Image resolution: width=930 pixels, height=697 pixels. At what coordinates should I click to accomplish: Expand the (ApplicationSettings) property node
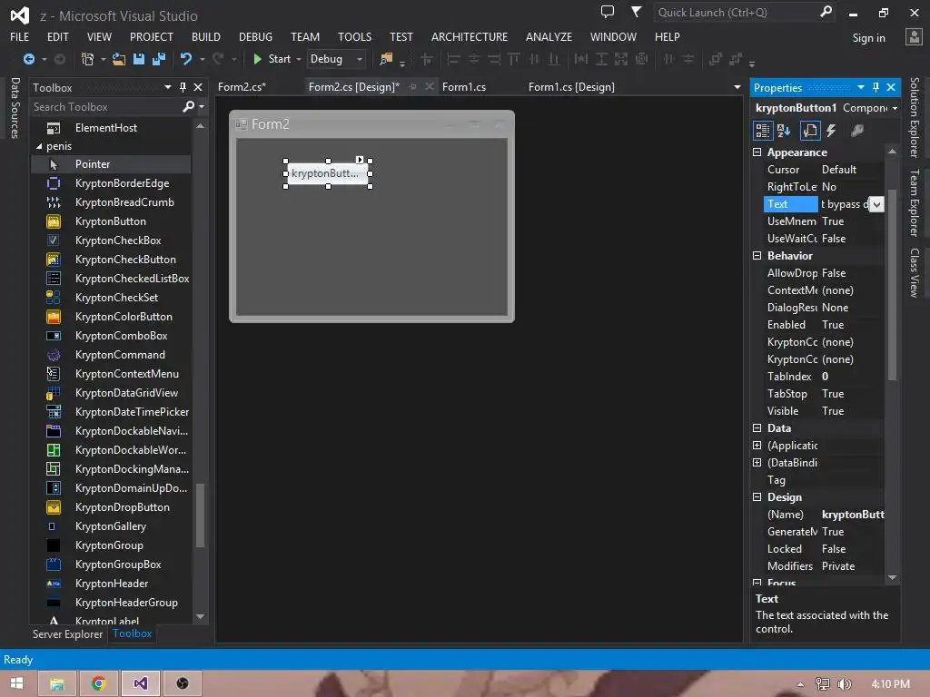[757, 445]
